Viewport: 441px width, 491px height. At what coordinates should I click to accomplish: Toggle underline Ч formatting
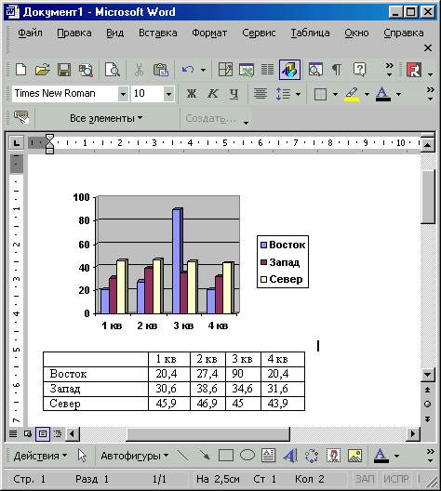234,94
